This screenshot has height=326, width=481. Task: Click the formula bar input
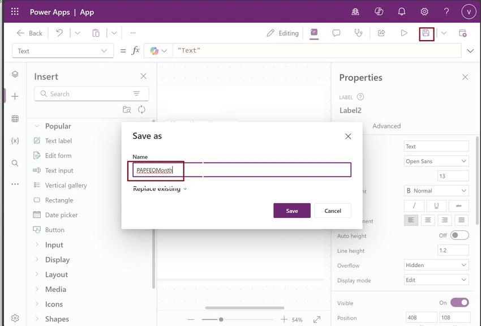point(316,50)
